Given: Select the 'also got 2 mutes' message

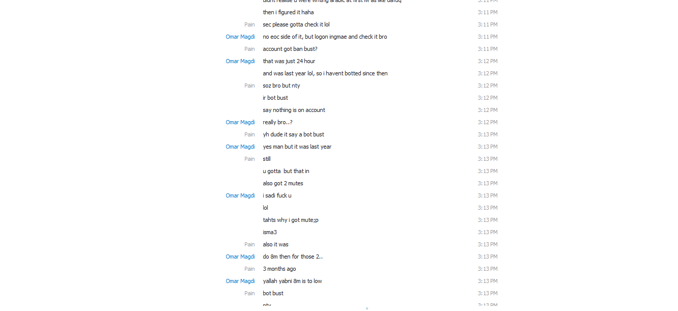Looking at the screenshot, I should 282,183.
